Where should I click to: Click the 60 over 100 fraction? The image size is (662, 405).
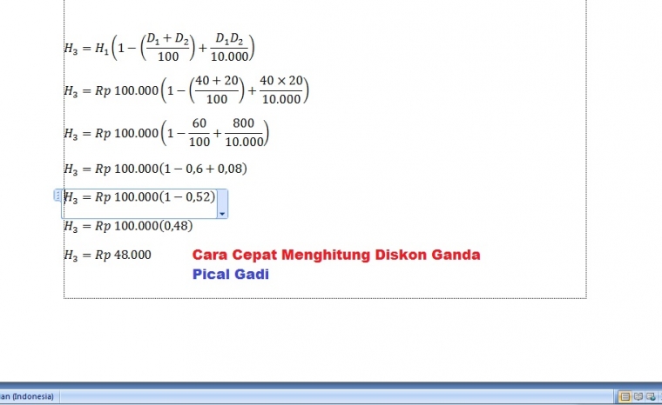pos(198,133)
